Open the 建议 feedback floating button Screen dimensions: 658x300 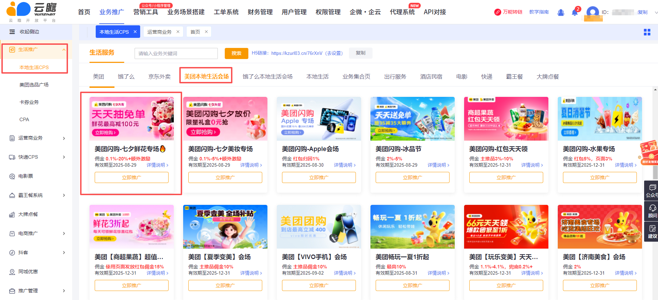coord(652,232)
